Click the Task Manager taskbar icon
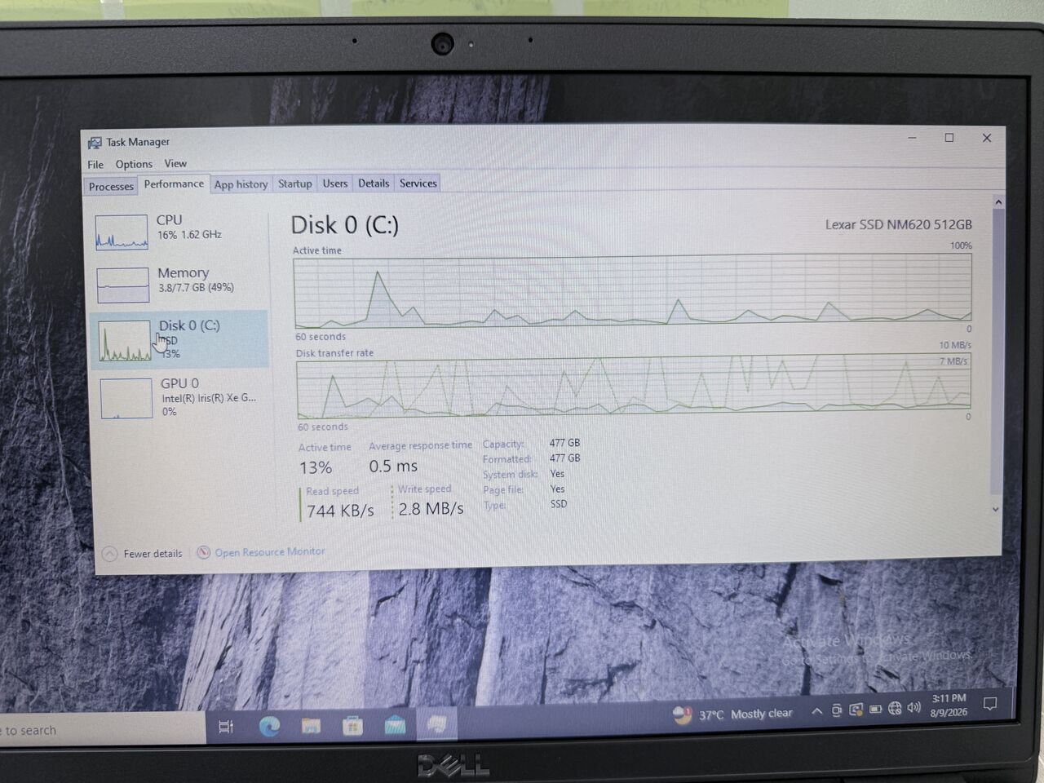 tap(437, 723)
